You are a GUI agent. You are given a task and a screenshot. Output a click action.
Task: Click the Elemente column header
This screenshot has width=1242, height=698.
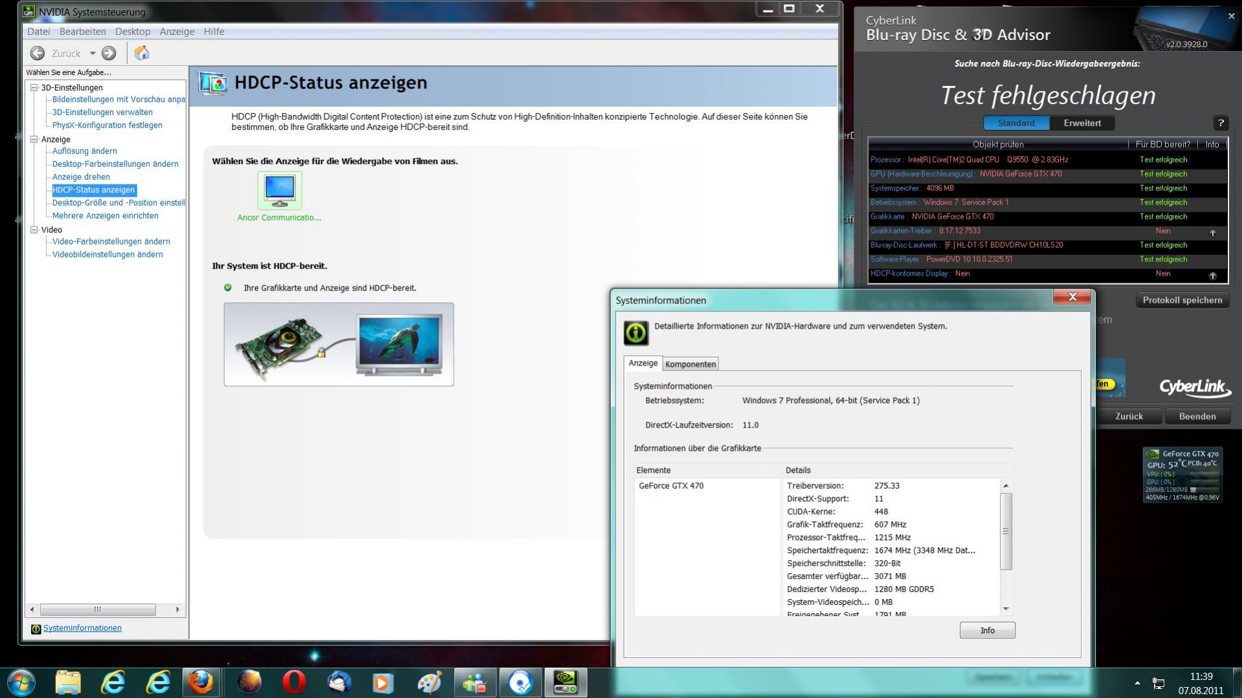707,470
